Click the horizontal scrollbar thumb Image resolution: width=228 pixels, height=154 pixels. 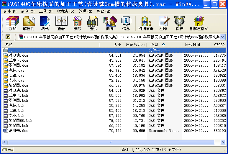[x=111, y=142]
